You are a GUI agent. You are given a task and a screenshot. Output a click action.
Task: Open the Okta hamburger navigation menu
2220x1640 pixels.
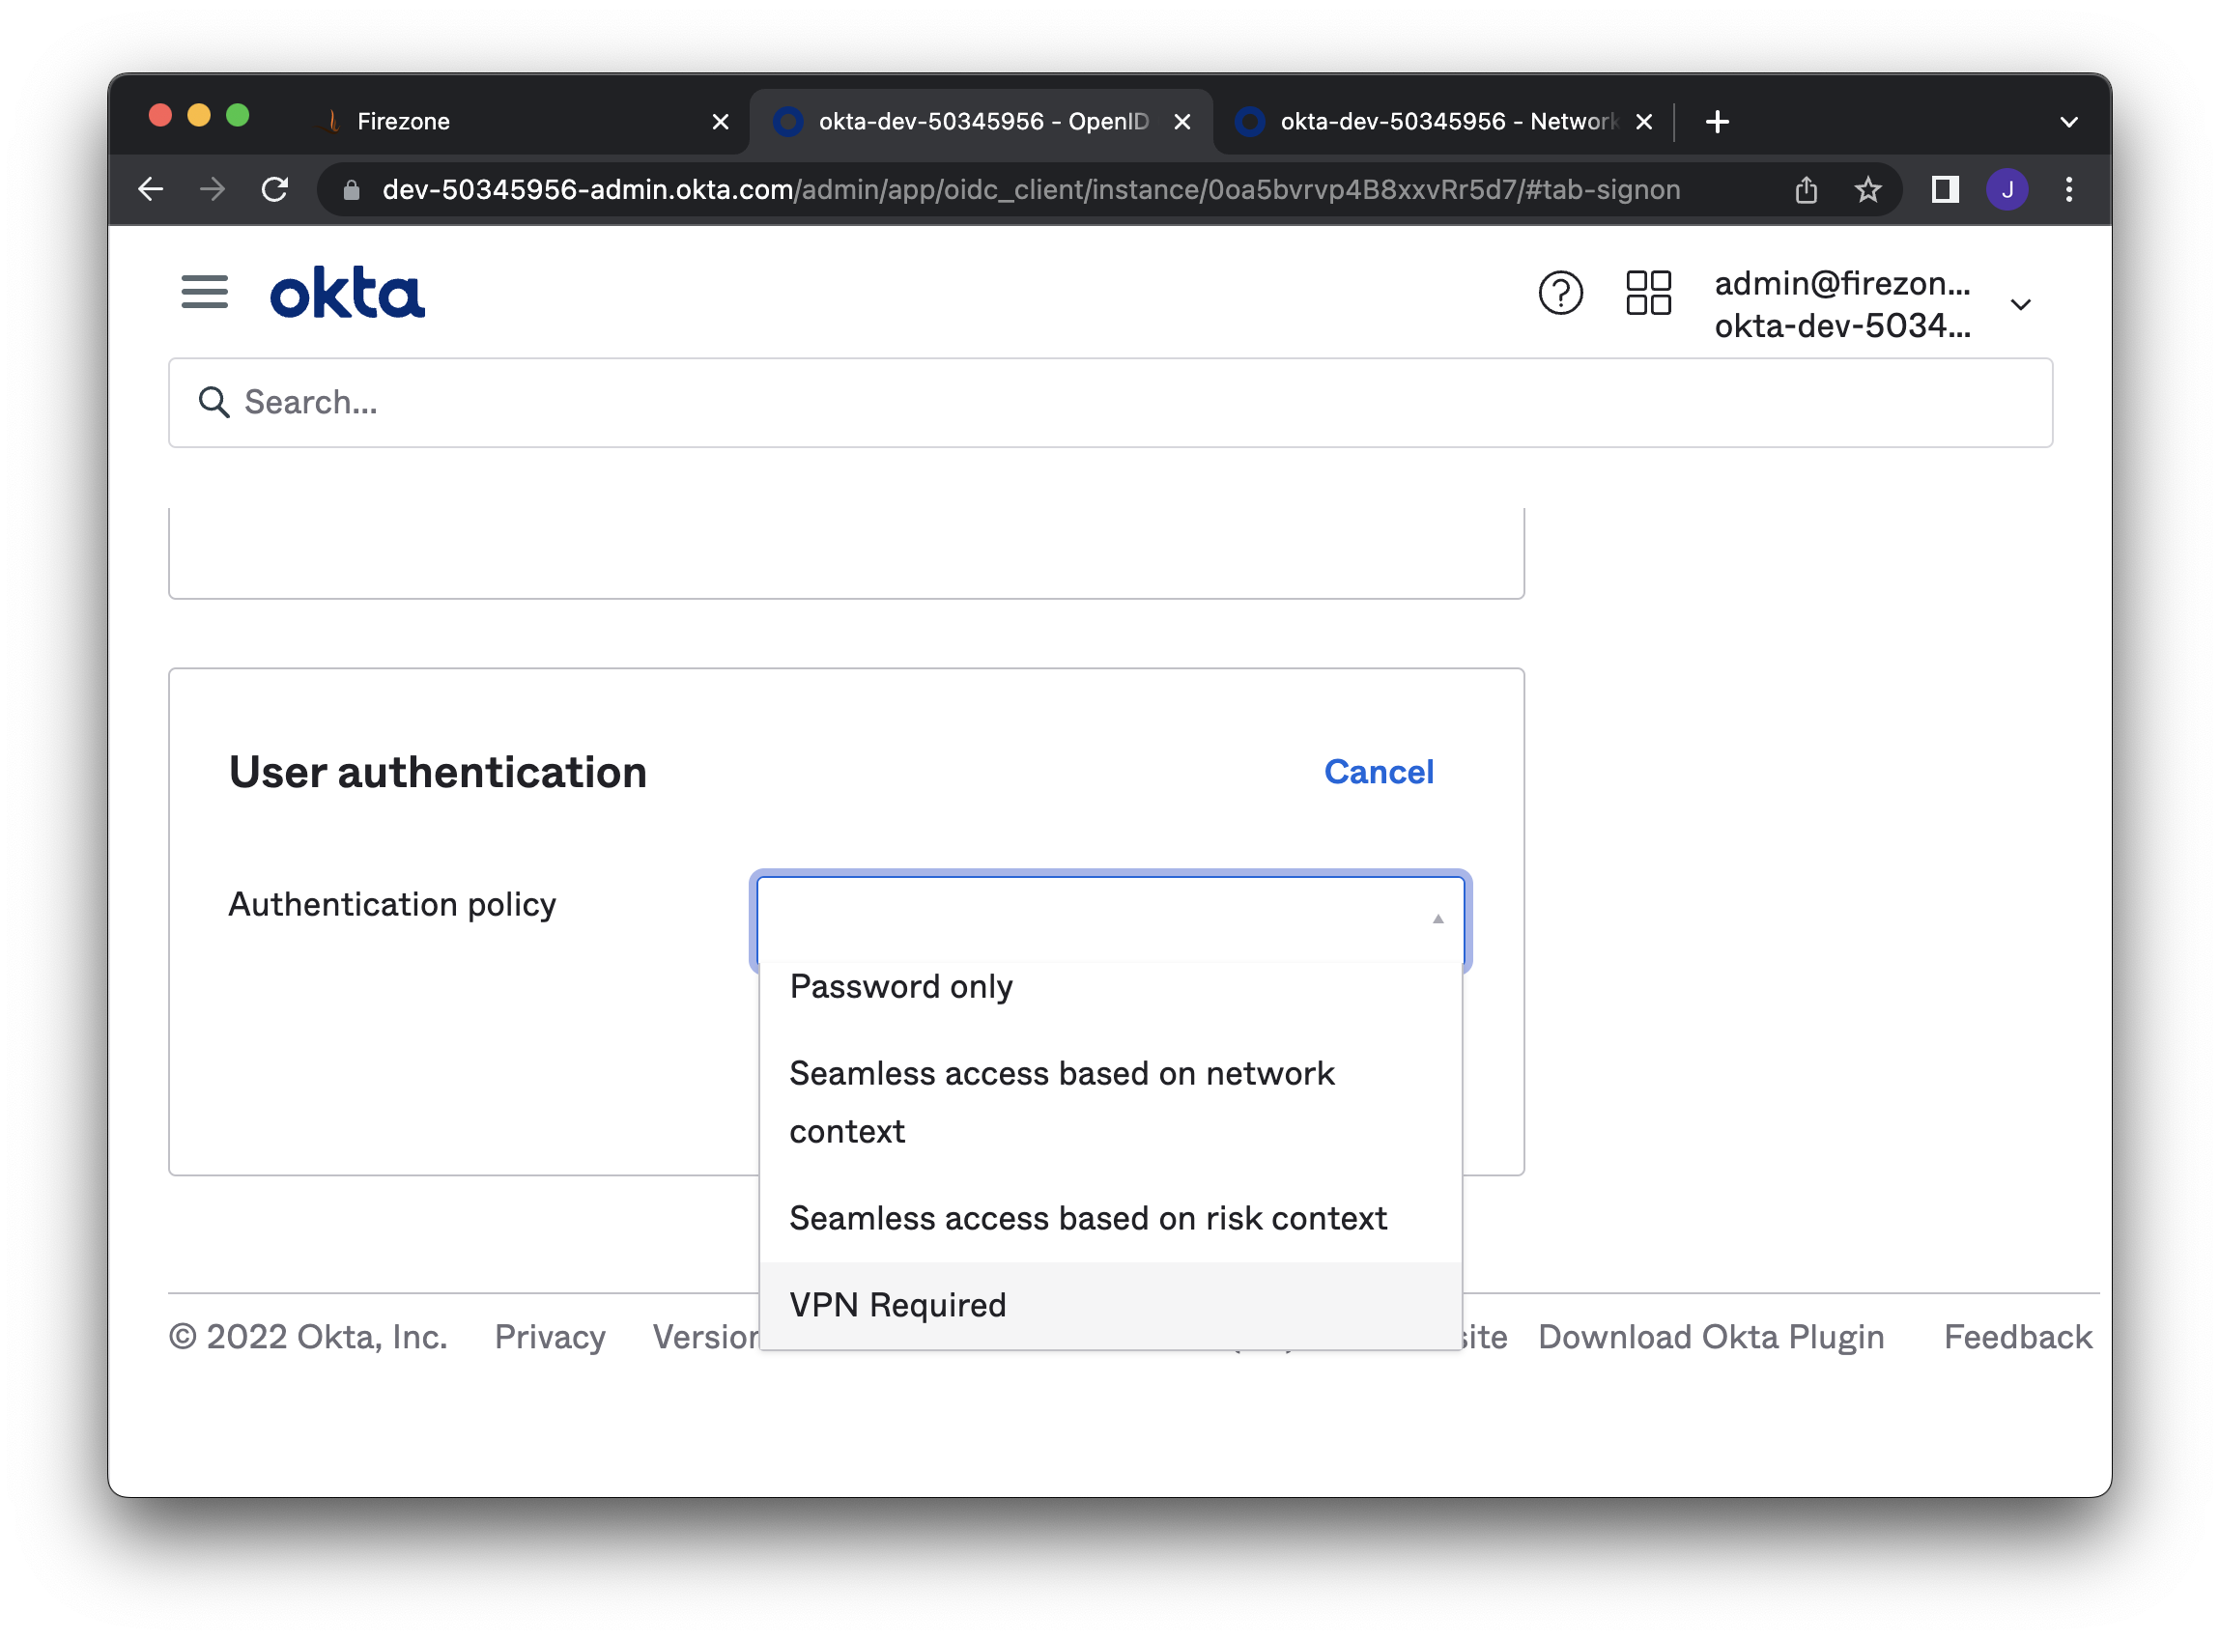point(205,292)
